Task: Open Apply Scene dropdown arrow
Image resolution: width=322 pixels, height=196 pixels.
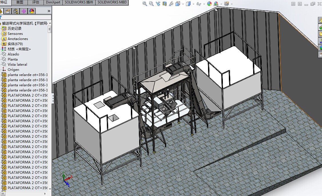Action: [x=221, y=4]
